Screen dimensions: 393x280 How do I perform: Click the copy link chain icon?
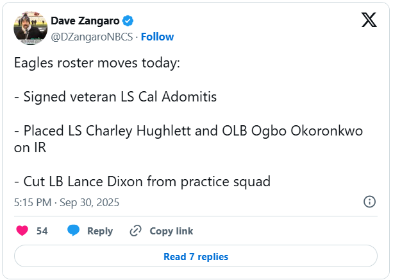tap(135, 231)
